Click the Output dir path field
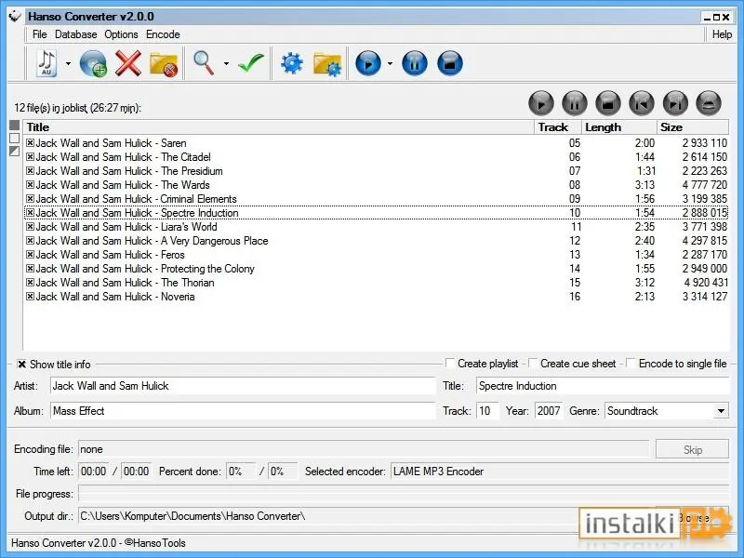 tap(366, 516)
